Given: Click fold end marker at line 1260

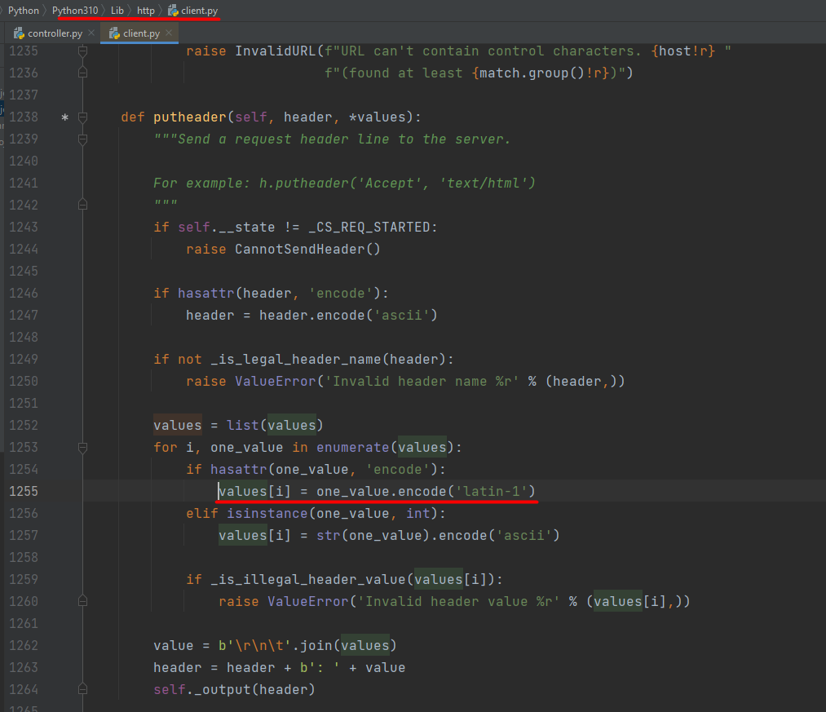Looking at the screenshot, I should click(82, 601).
